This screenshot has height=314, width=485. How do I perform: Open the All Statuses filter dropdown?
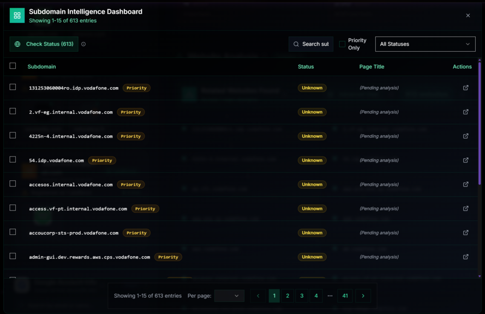(x=425, y=44)
